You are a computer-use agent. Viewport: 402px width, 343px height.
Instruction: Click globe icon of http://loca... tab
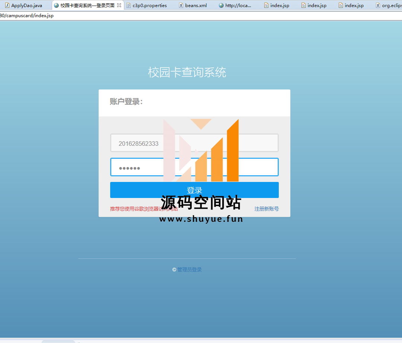[x=221, y=6]
